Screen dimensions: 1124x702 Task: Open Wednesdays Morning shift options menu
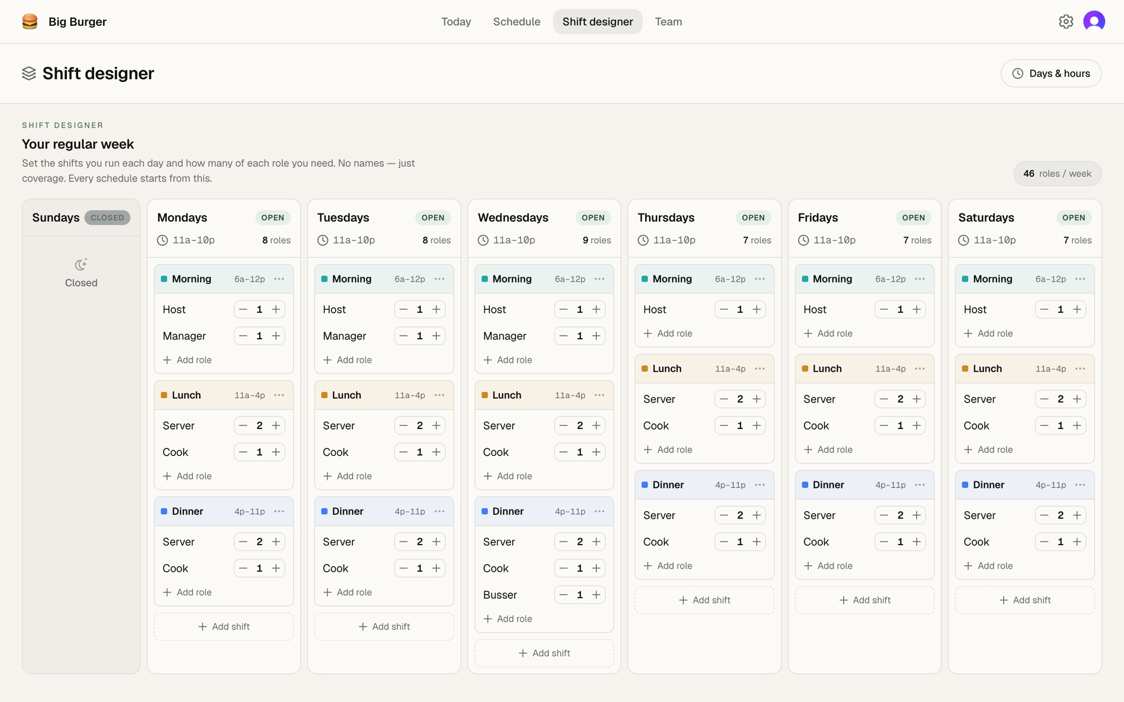(x=600, y=279)
